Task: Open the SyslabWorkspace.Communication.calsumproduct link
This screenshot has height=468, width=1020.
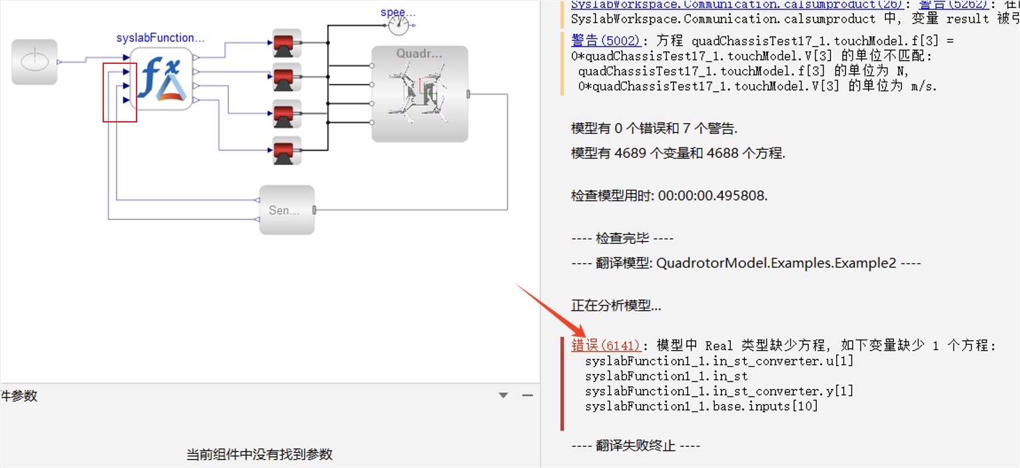Action: click(x=737, y=5)
